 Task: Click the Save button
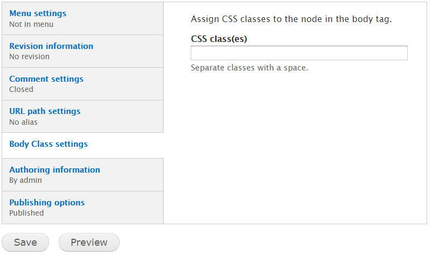pyautogui.click(x=25, y=242)
